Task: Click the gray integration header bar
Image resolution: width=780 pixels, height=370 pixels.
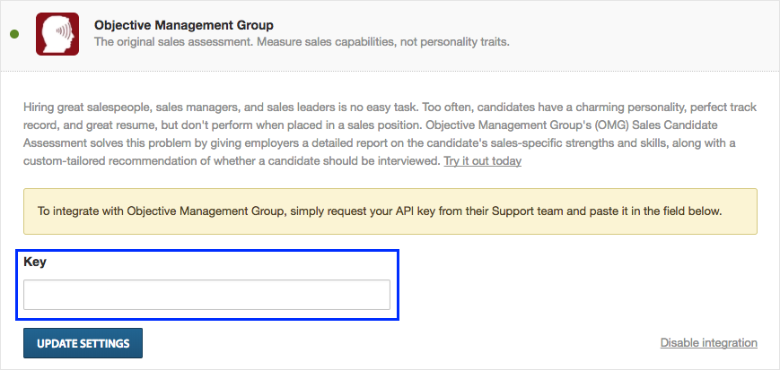Action: click(390, 35)
